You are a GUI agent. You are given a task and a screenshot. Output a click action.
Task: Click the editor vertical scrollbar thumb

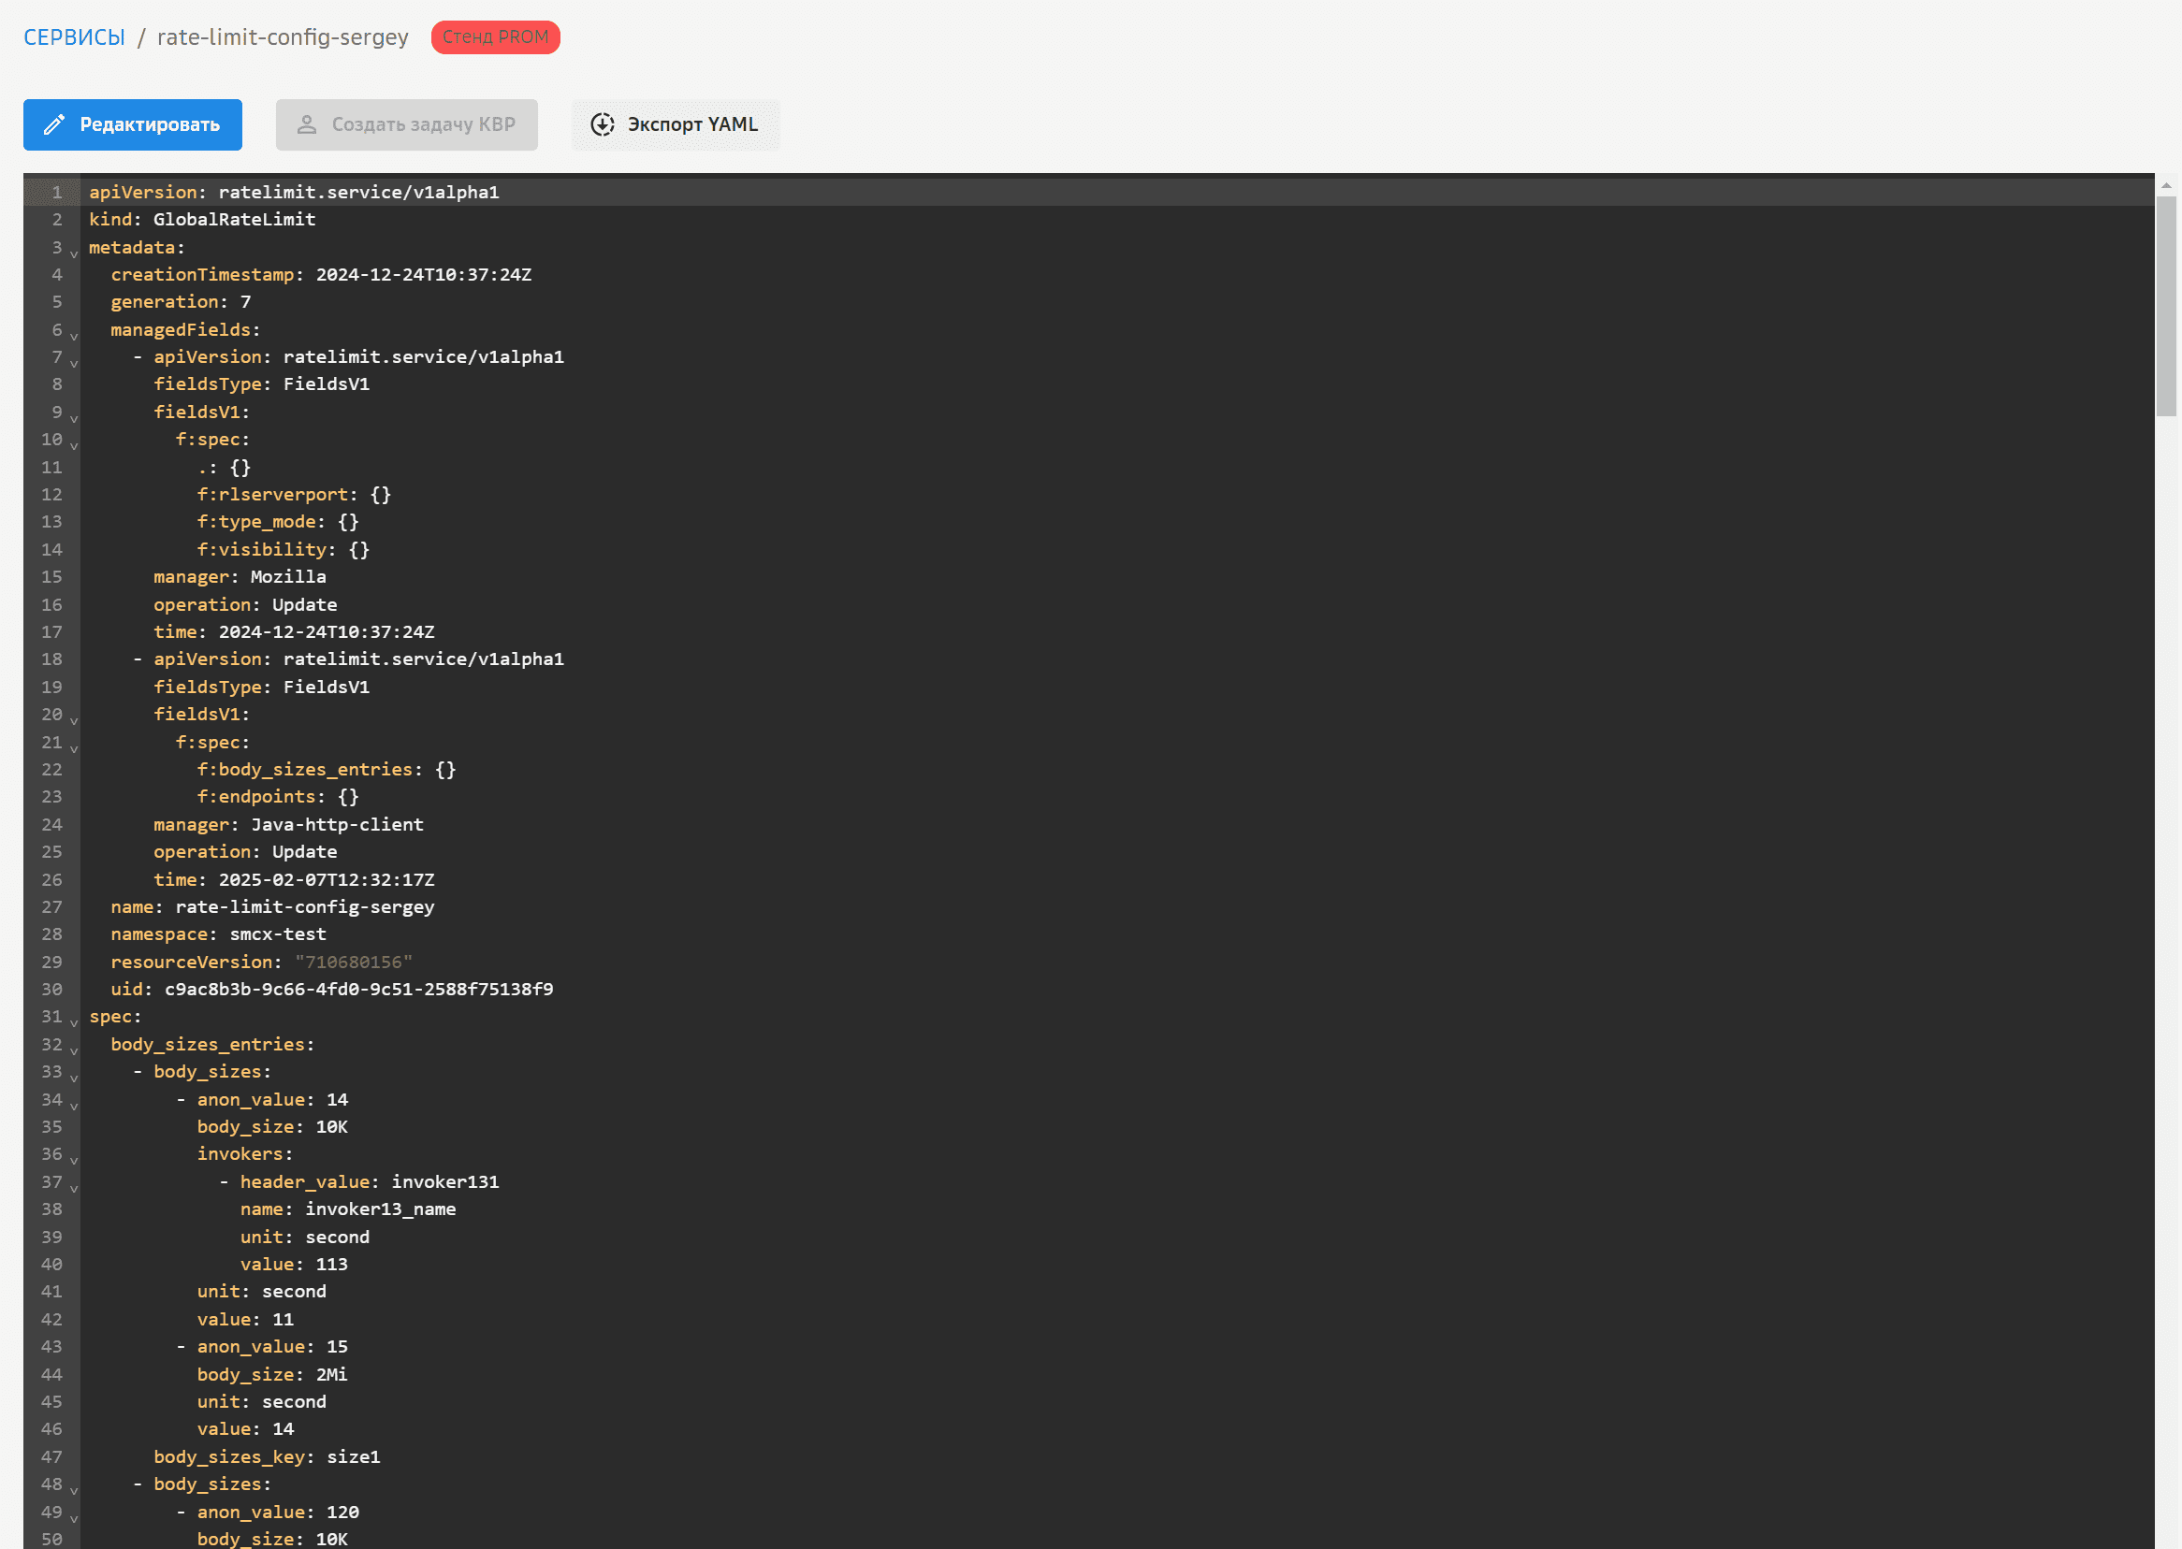tap(2166, 305)
